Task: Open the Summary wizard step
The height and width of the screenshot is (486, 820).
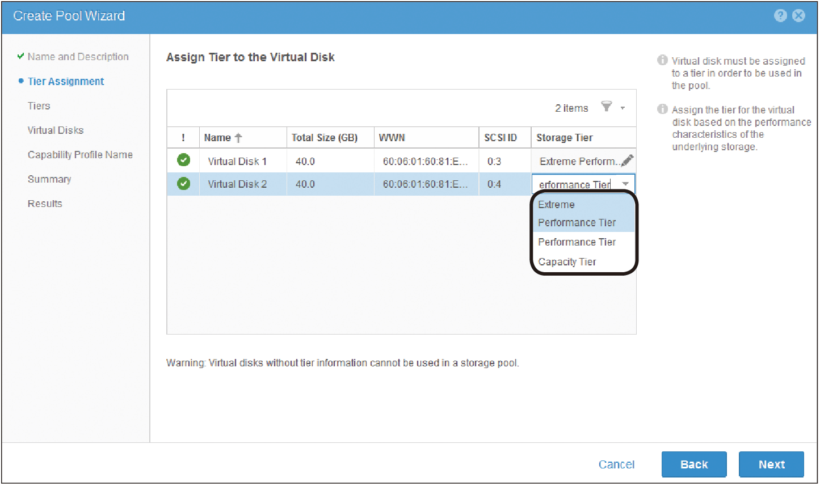Action: point(49,179)
